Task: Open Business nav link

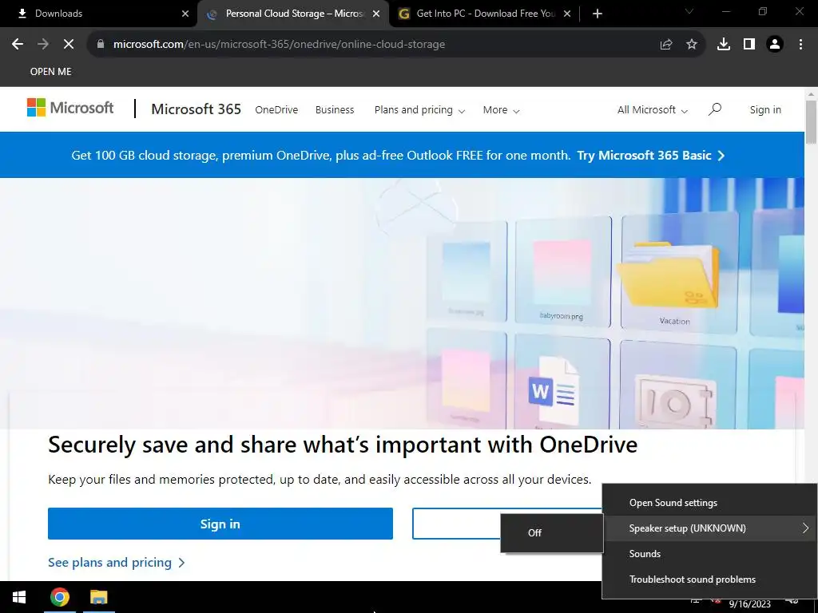Action: point(335,110)
